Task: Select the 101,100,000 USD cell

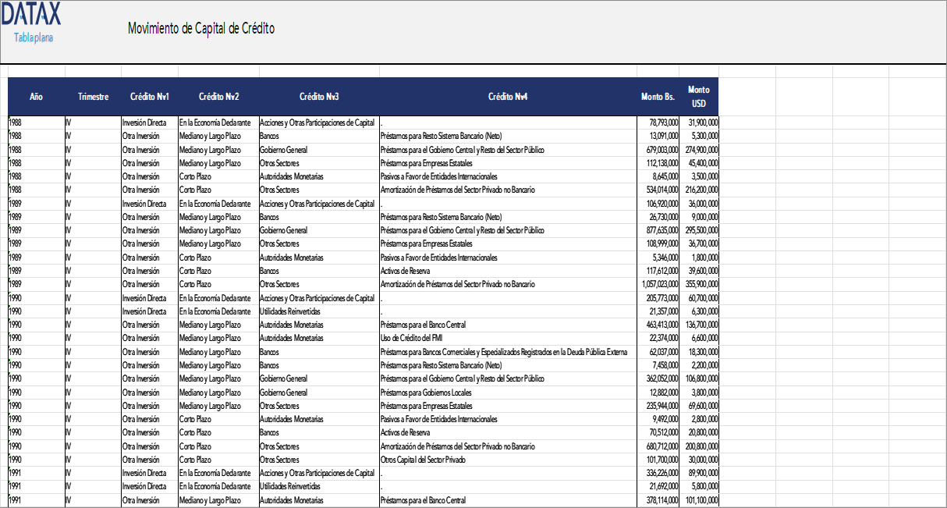Action: pos(699,500)
